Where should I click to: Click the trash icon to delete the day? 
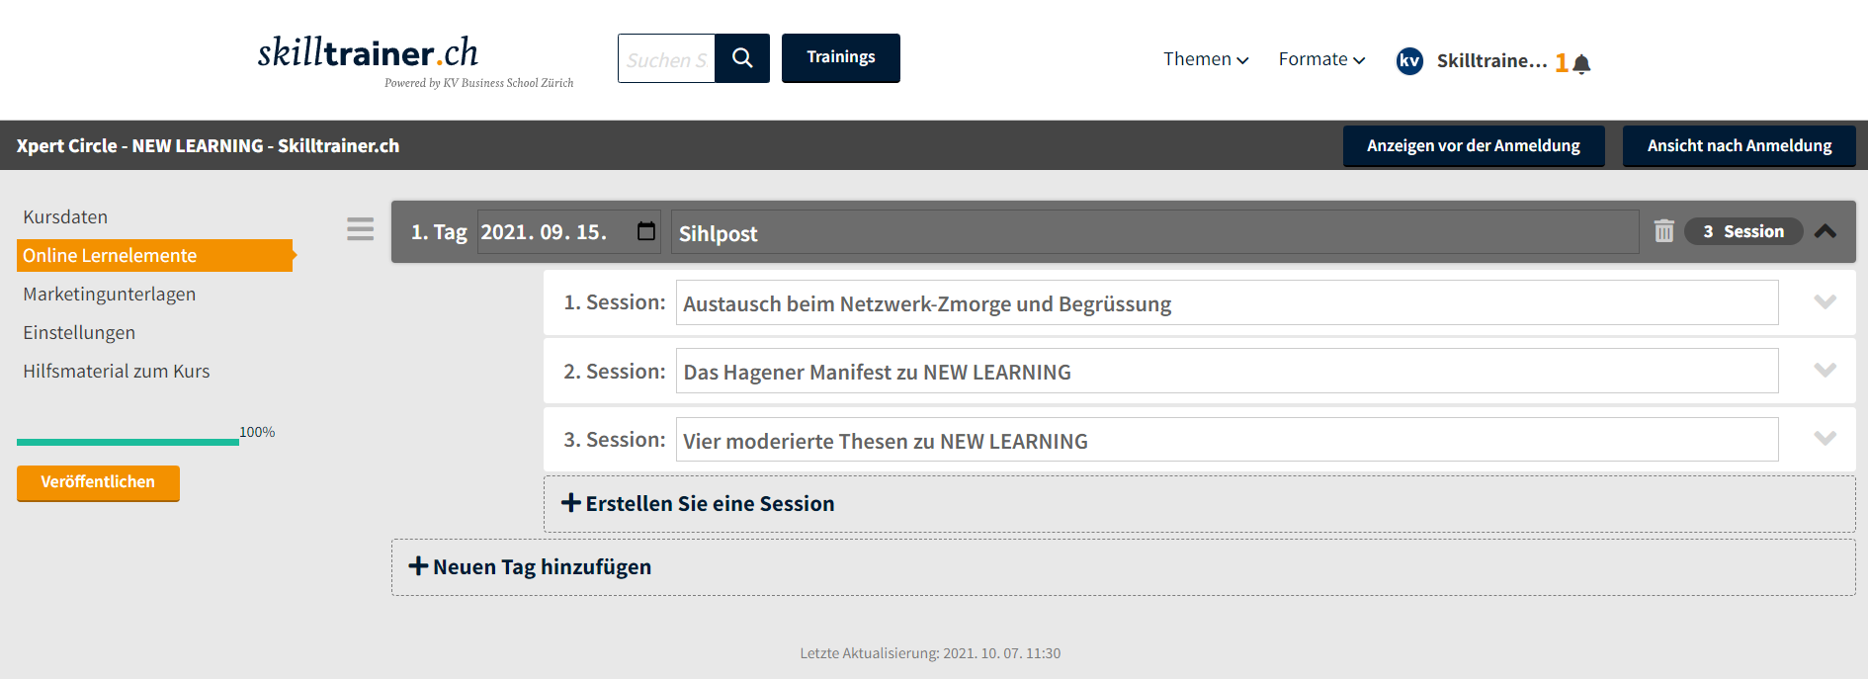[x=1664, y=230]
